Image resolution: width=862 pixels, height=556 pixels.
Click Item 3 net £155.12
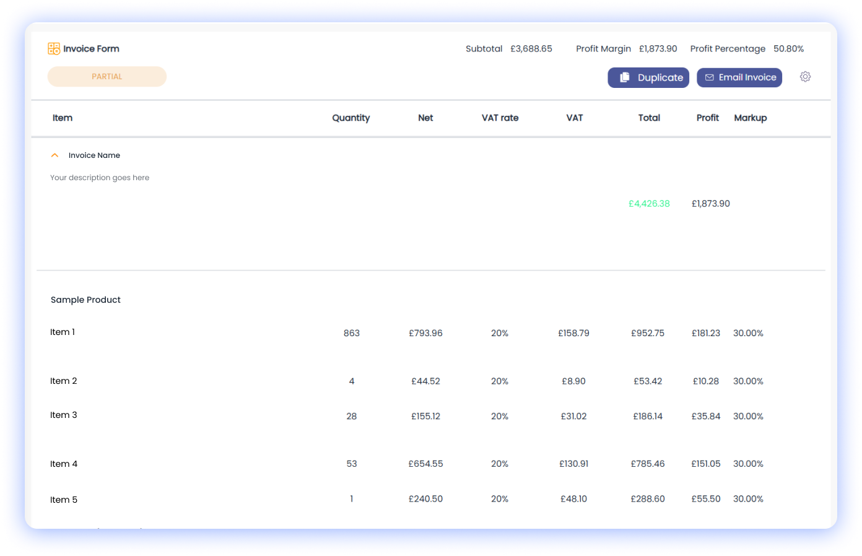[x=425, y=416]
